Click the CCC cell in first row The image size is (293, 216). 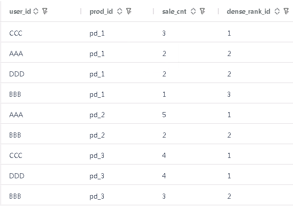[16, 33]
